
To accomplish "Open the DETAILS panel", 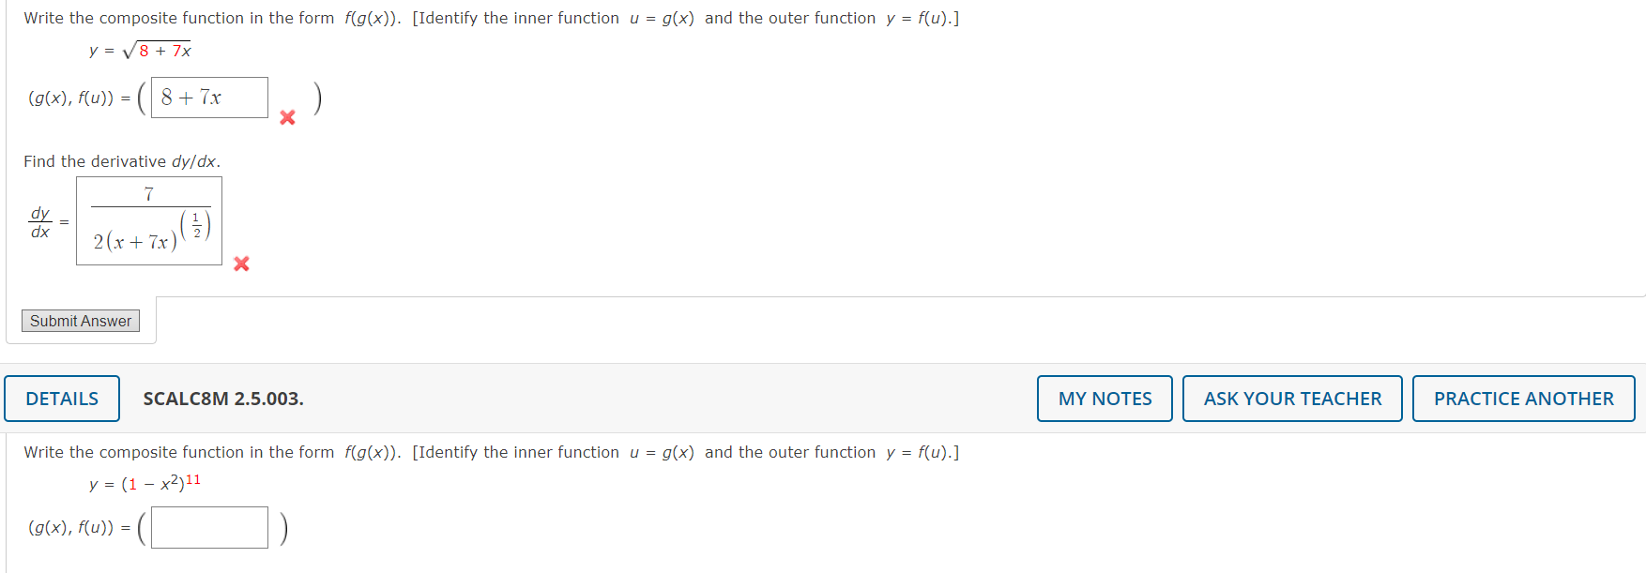I will (61, 398).
